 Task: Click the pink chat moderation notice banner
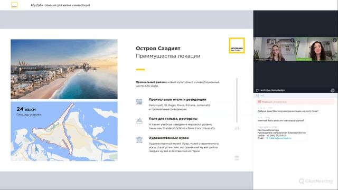click(x=295, y=102)
